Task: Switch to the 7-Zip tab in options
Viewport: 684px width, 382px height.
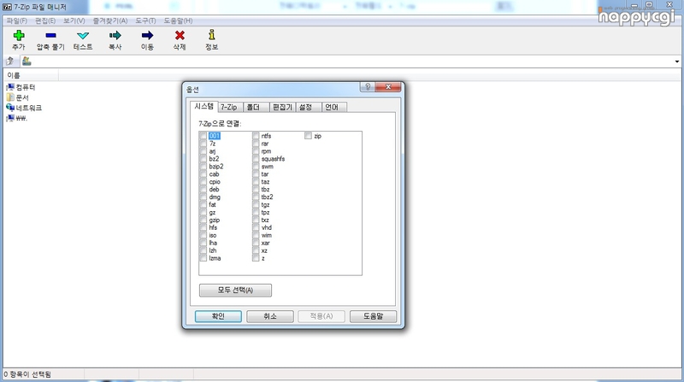Action: tap(228, 107)
